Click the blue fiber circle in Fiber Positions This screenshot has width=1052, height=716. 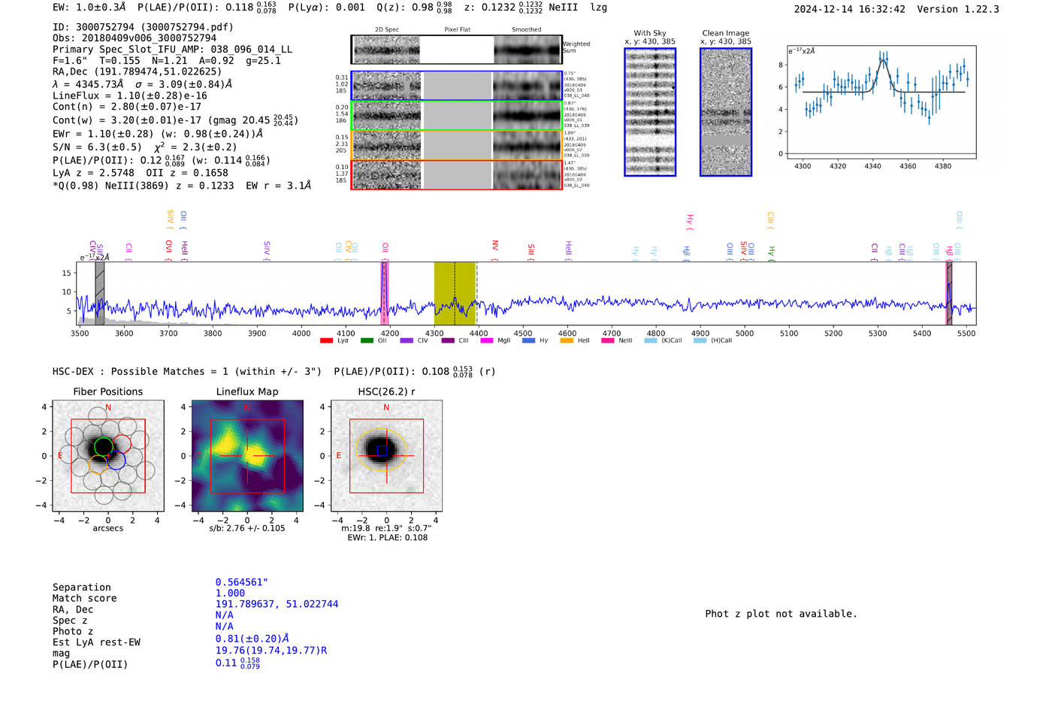click(x=116, y=461)
